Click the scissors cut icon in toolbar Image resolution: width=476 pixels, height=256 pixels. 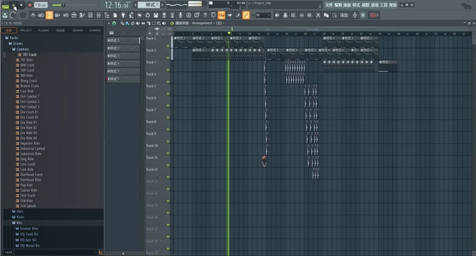[x=172, y=15]
